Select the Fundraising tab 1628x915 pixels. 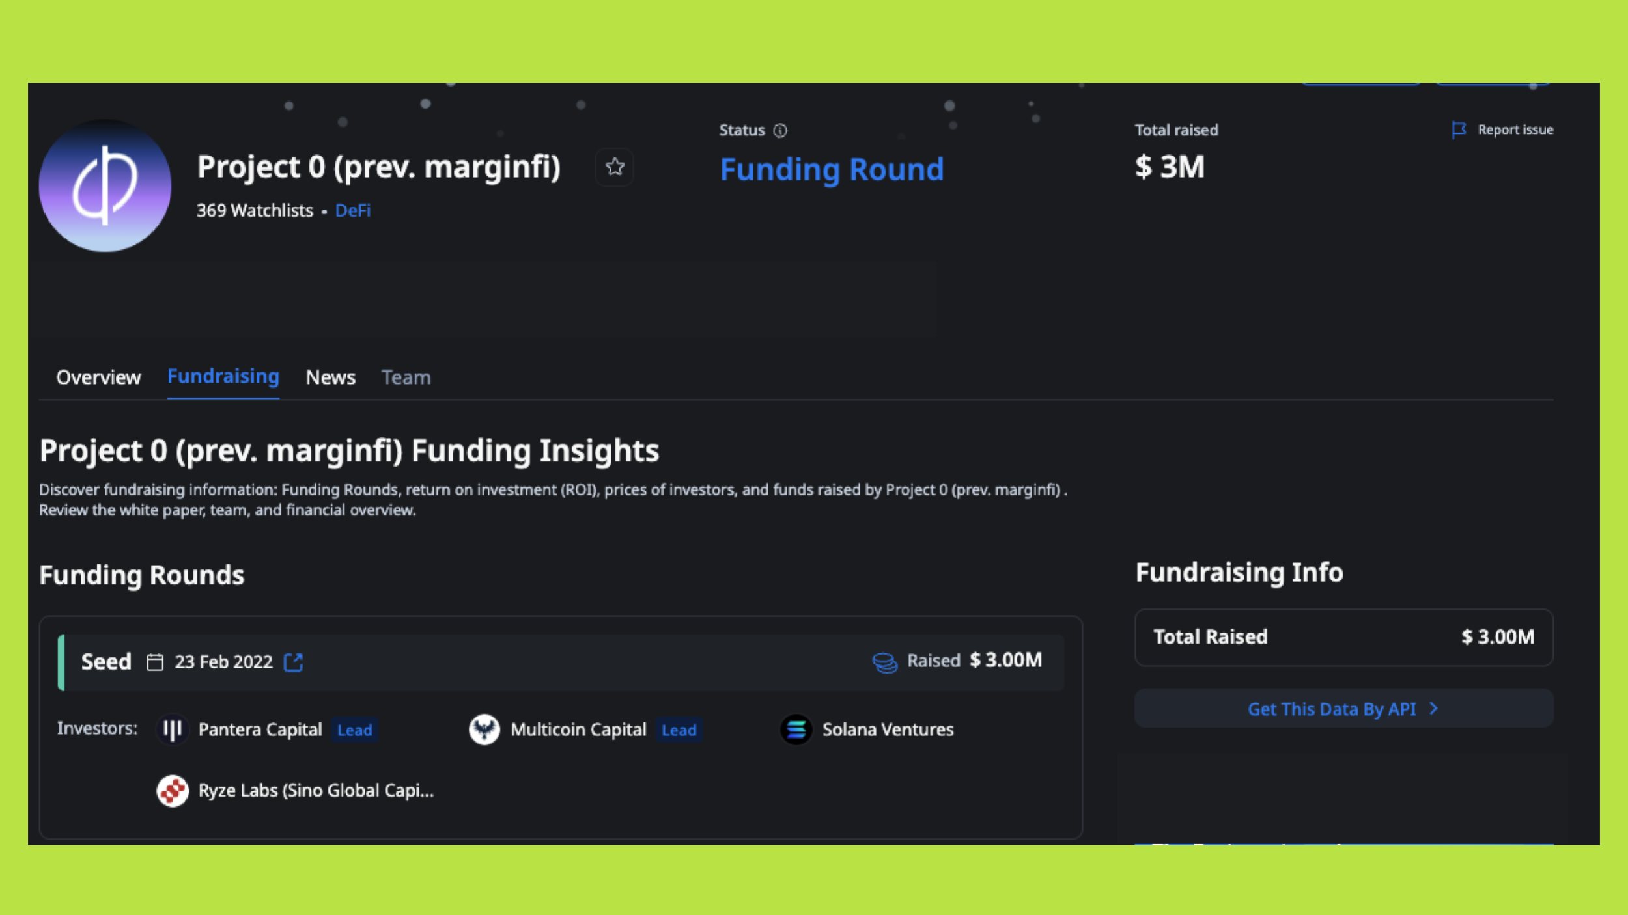(x=223, y=377)
